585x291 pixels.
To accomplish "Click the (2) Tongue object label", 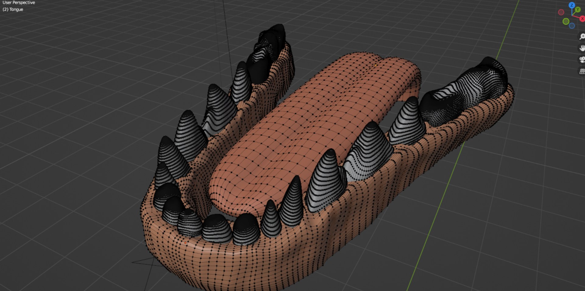I will click(13, 9).
